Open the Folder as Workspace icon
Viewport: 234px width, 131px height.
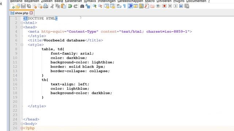coord(152,6)
